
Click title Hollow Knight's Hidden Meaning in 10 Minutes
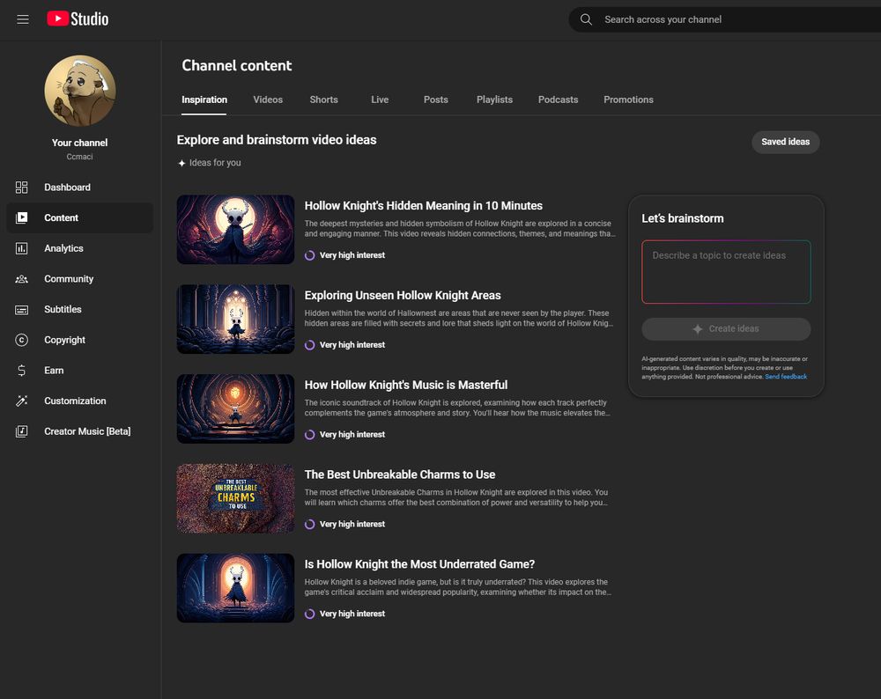tap(424, 206)
